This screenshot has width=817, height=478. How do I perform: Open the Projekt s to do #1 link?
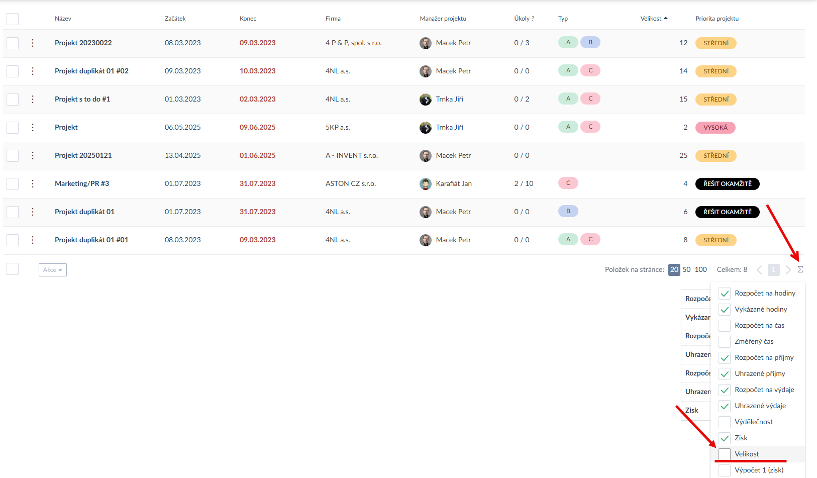tap(82, 99)
